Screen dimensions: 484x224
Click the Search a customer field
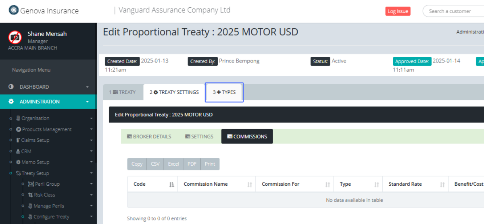click(454, 11)
